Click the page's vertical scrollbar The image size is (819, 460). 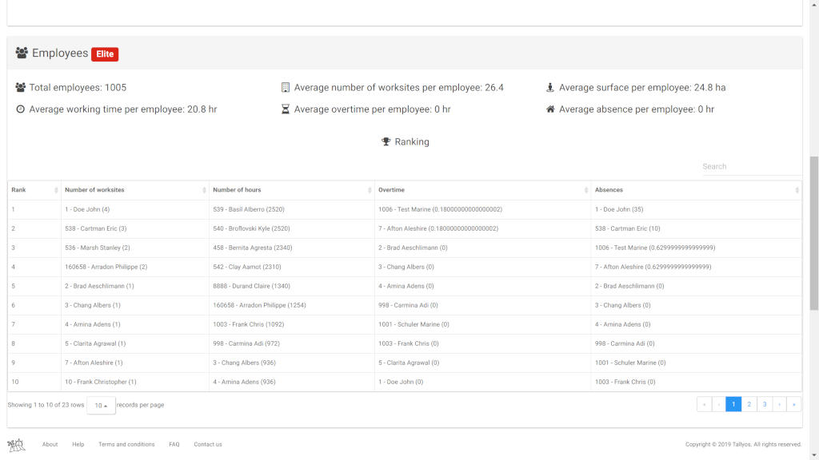tap(814, 232)
